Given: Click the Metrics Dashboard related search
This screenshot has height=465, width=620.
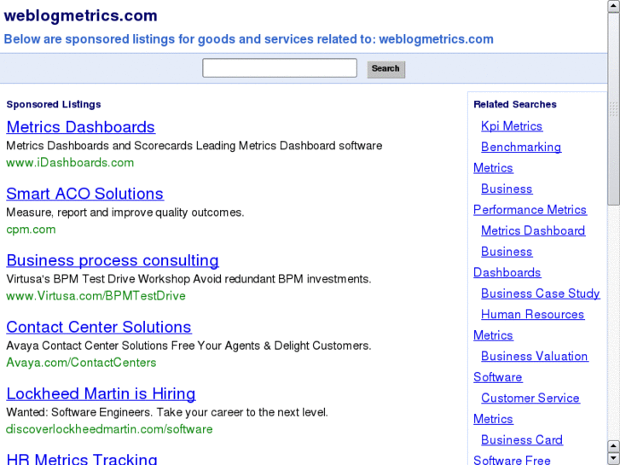Looking at the screenshot, I should [x=533, y=230].
